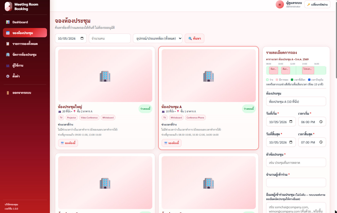Select the ทีมก… booking block on the timeline
This screenshot has width=337, height=213.
tap(274, 70)
